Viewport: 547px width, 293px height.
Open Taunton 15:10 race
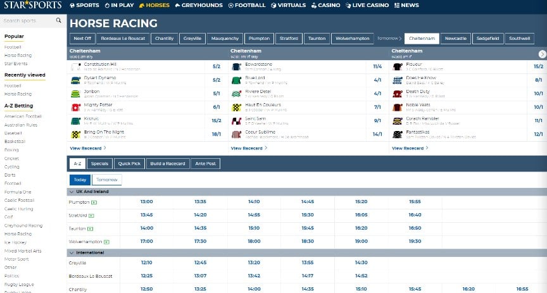coord(254,228)
